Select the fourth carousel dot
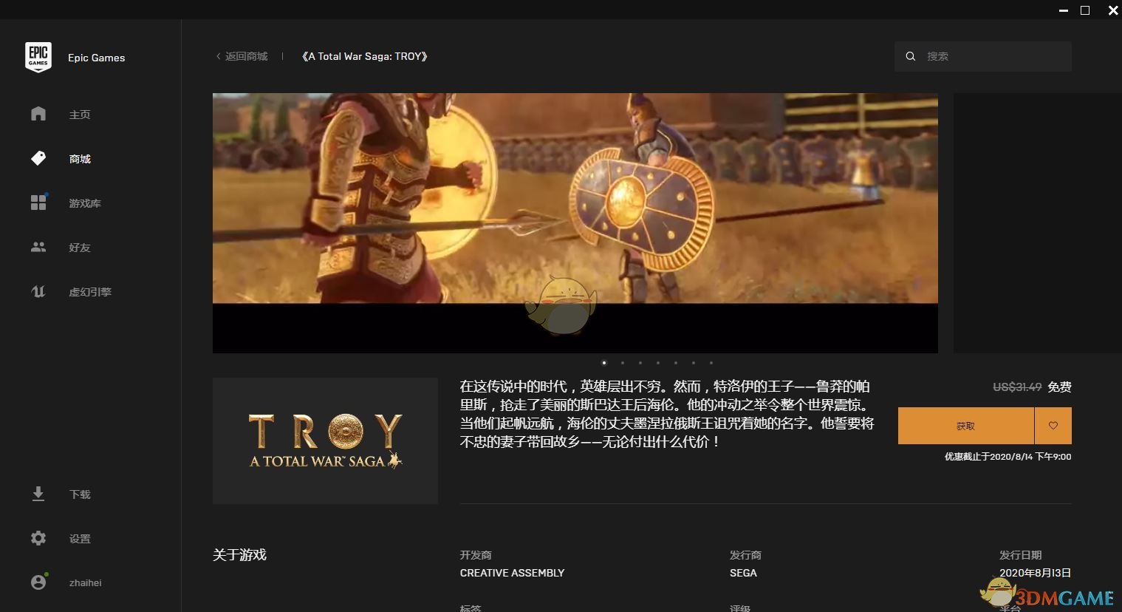The width and height of the screenshot is (1122, 612). pyautogui.click(x=658, y=363)
